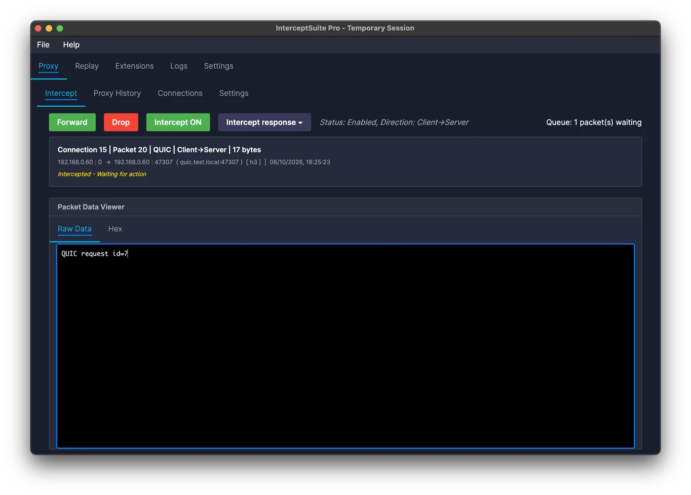This screenshot has width=691, height=495.
Task: Open the Extensions tab
Action: [134, 66]
